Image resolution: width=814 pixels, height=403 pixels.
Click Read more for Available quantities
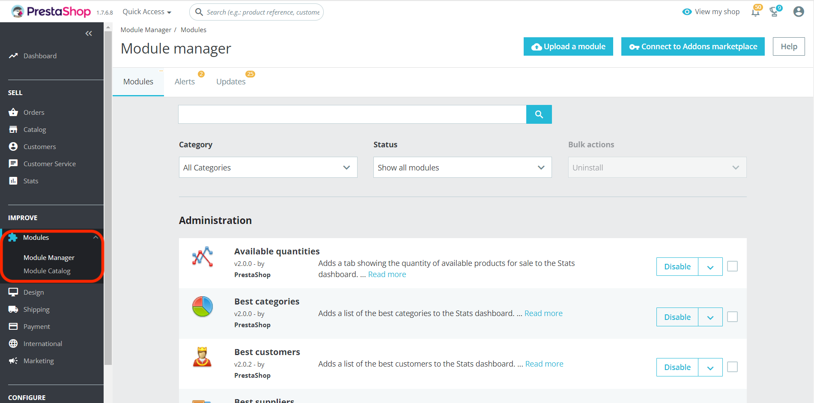(x=387, y=274)
